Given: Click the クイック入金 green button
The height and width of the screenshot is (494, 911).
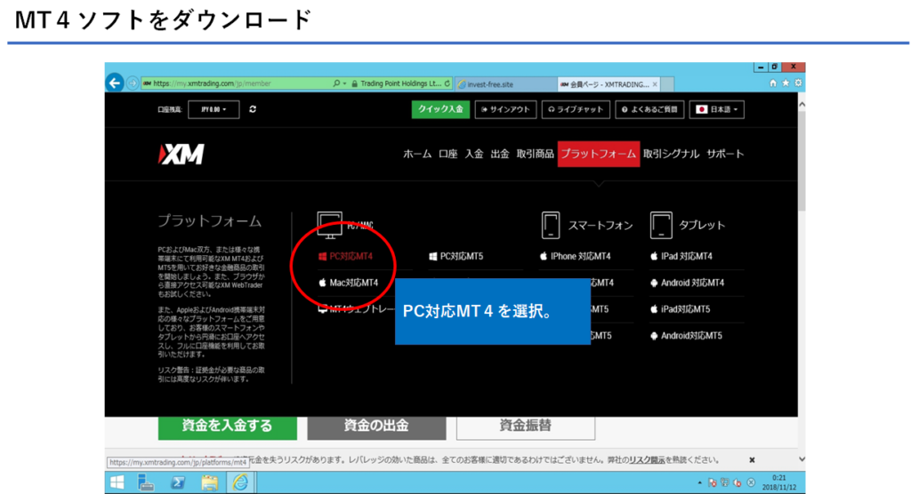Looking at the screenshot, I should 440,109.
